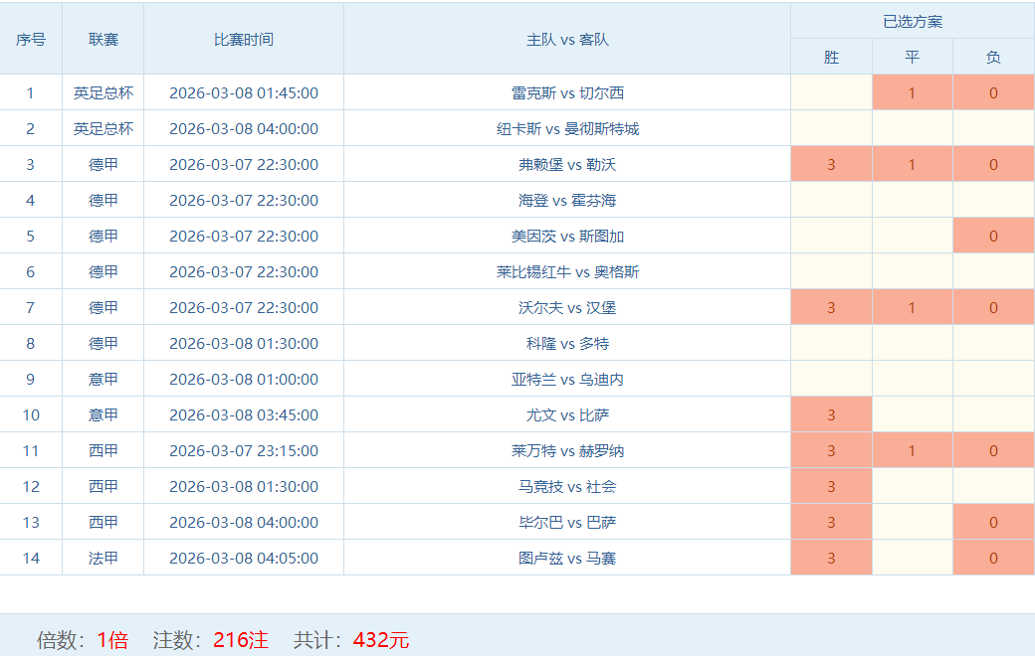Select draw cell for 海登 vs 霍芬海

[x=912, y=201]
